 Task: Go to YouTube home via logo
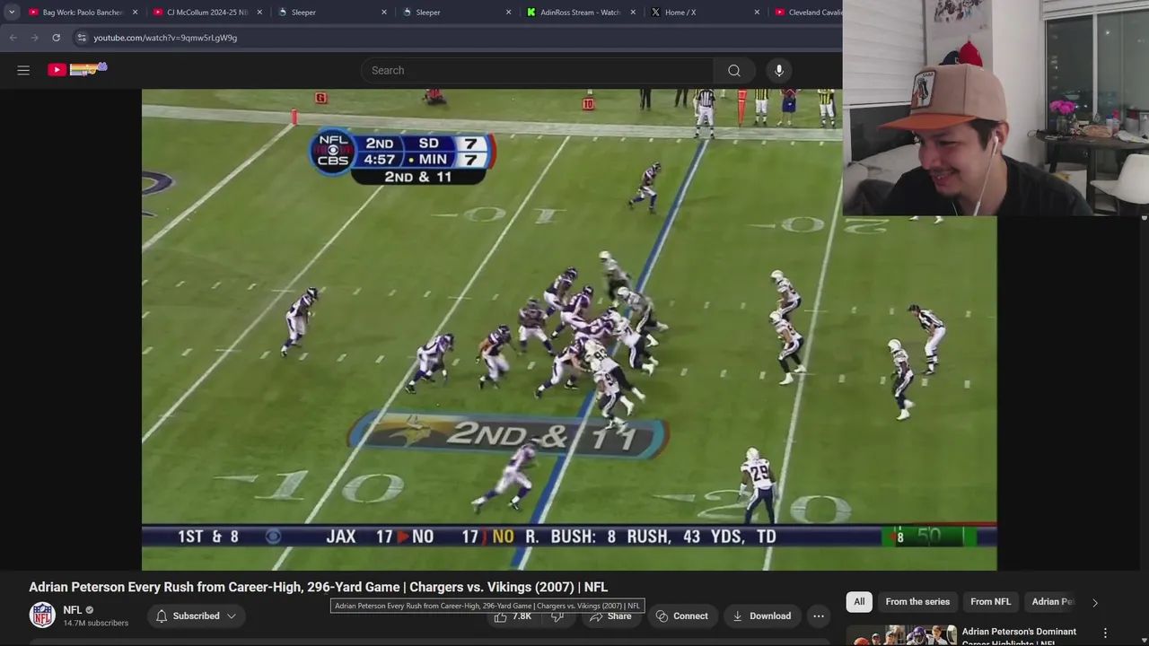tap(77, 69)
